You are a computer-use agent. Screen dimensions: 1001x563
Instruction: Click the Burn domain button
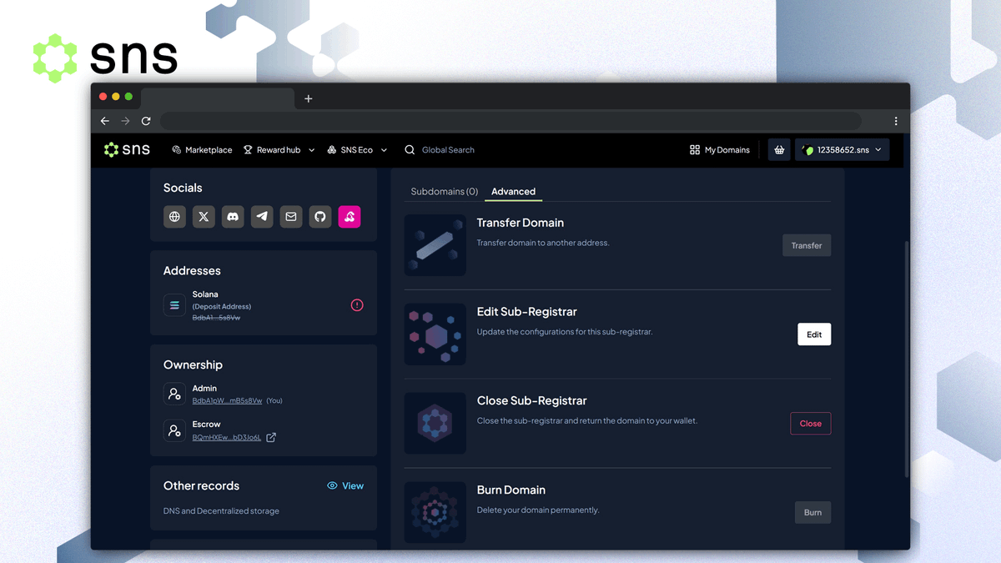point(812,512)
